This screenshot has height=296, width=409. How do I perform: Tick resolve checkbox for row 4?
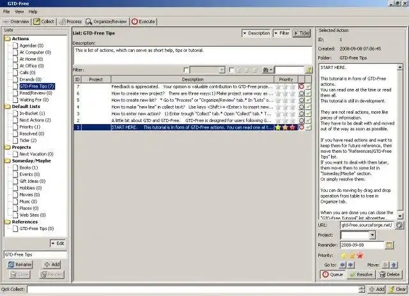tap(308, 107)
